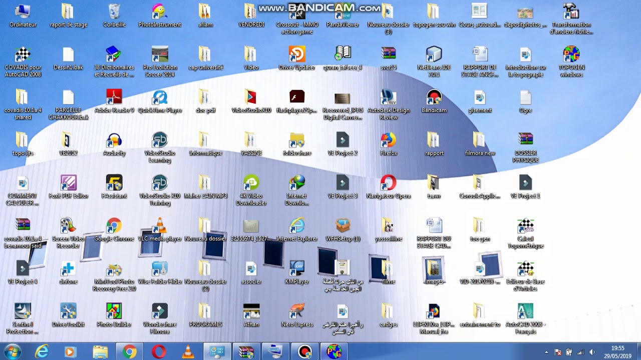Launch FAssistant shortcut
Viewport: 641px width, 360px height.
coord(114,186)
